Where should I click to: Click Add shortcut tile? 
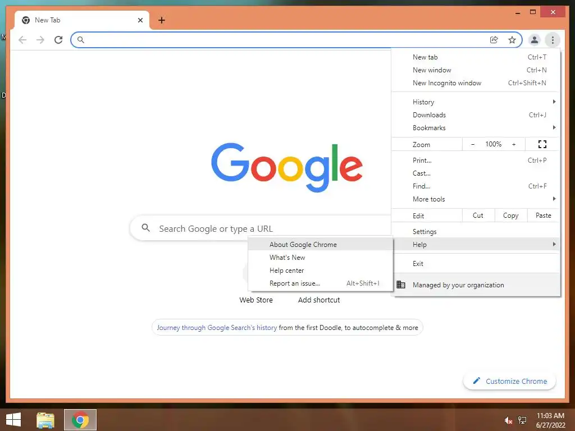[x=319, y=300]
